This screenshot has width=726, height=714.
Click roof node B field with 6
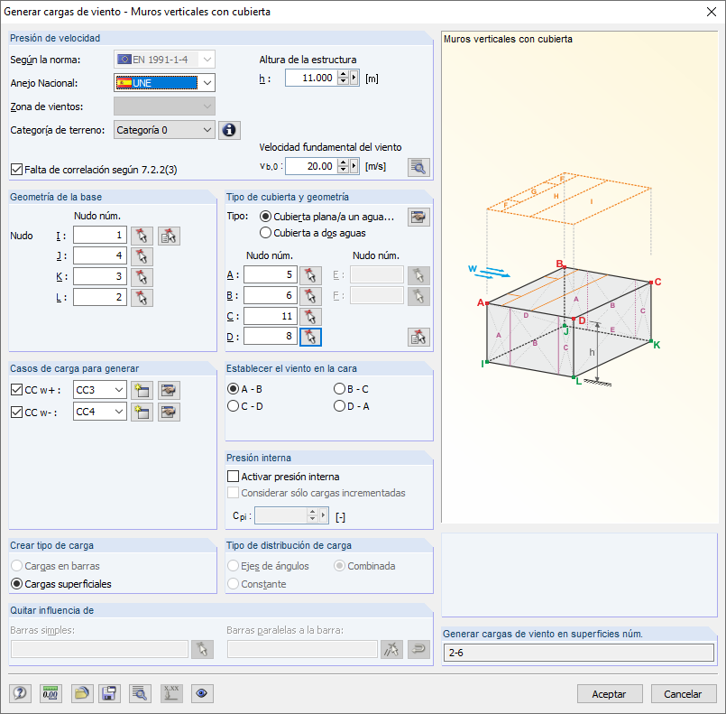[x=271, y=295]
